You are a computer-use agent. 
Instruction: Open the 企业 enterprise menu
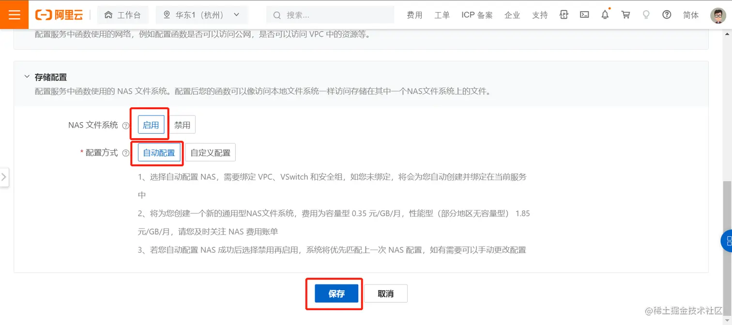[512, 15]
